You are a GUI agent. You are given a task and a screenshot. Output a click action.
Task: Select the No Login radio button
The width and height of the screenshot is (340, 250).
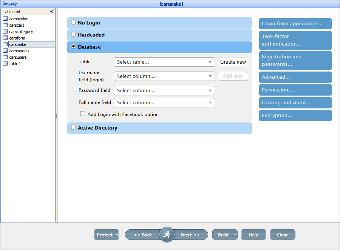73,22
